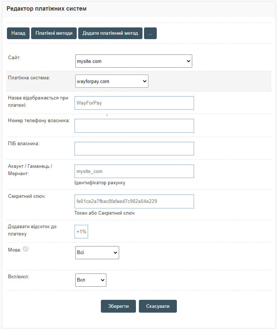Click the Секретний ключ input field
The height and width of the screenshot is (332, 277).
point(134,201)
